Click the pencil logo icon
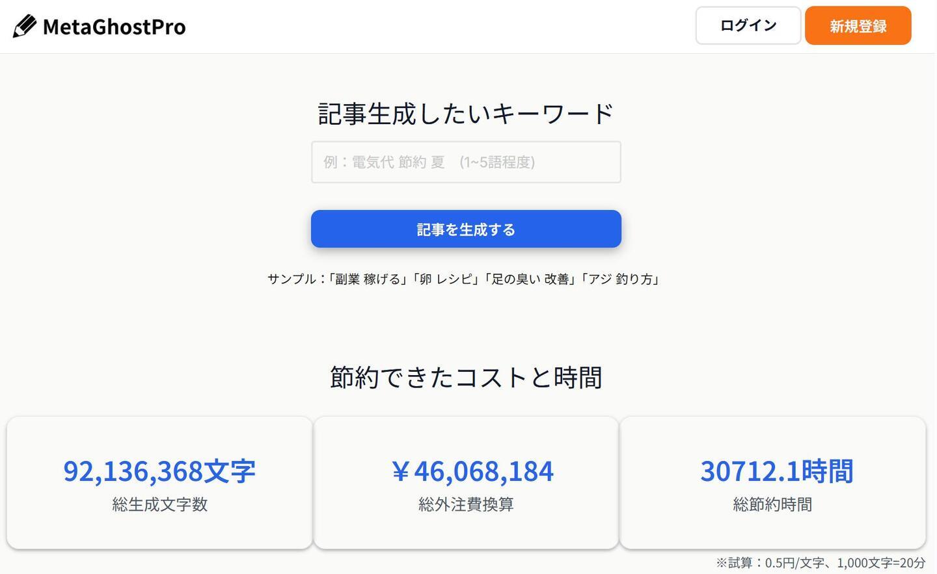Screen dimensions: 937x574 coord(25,26)
